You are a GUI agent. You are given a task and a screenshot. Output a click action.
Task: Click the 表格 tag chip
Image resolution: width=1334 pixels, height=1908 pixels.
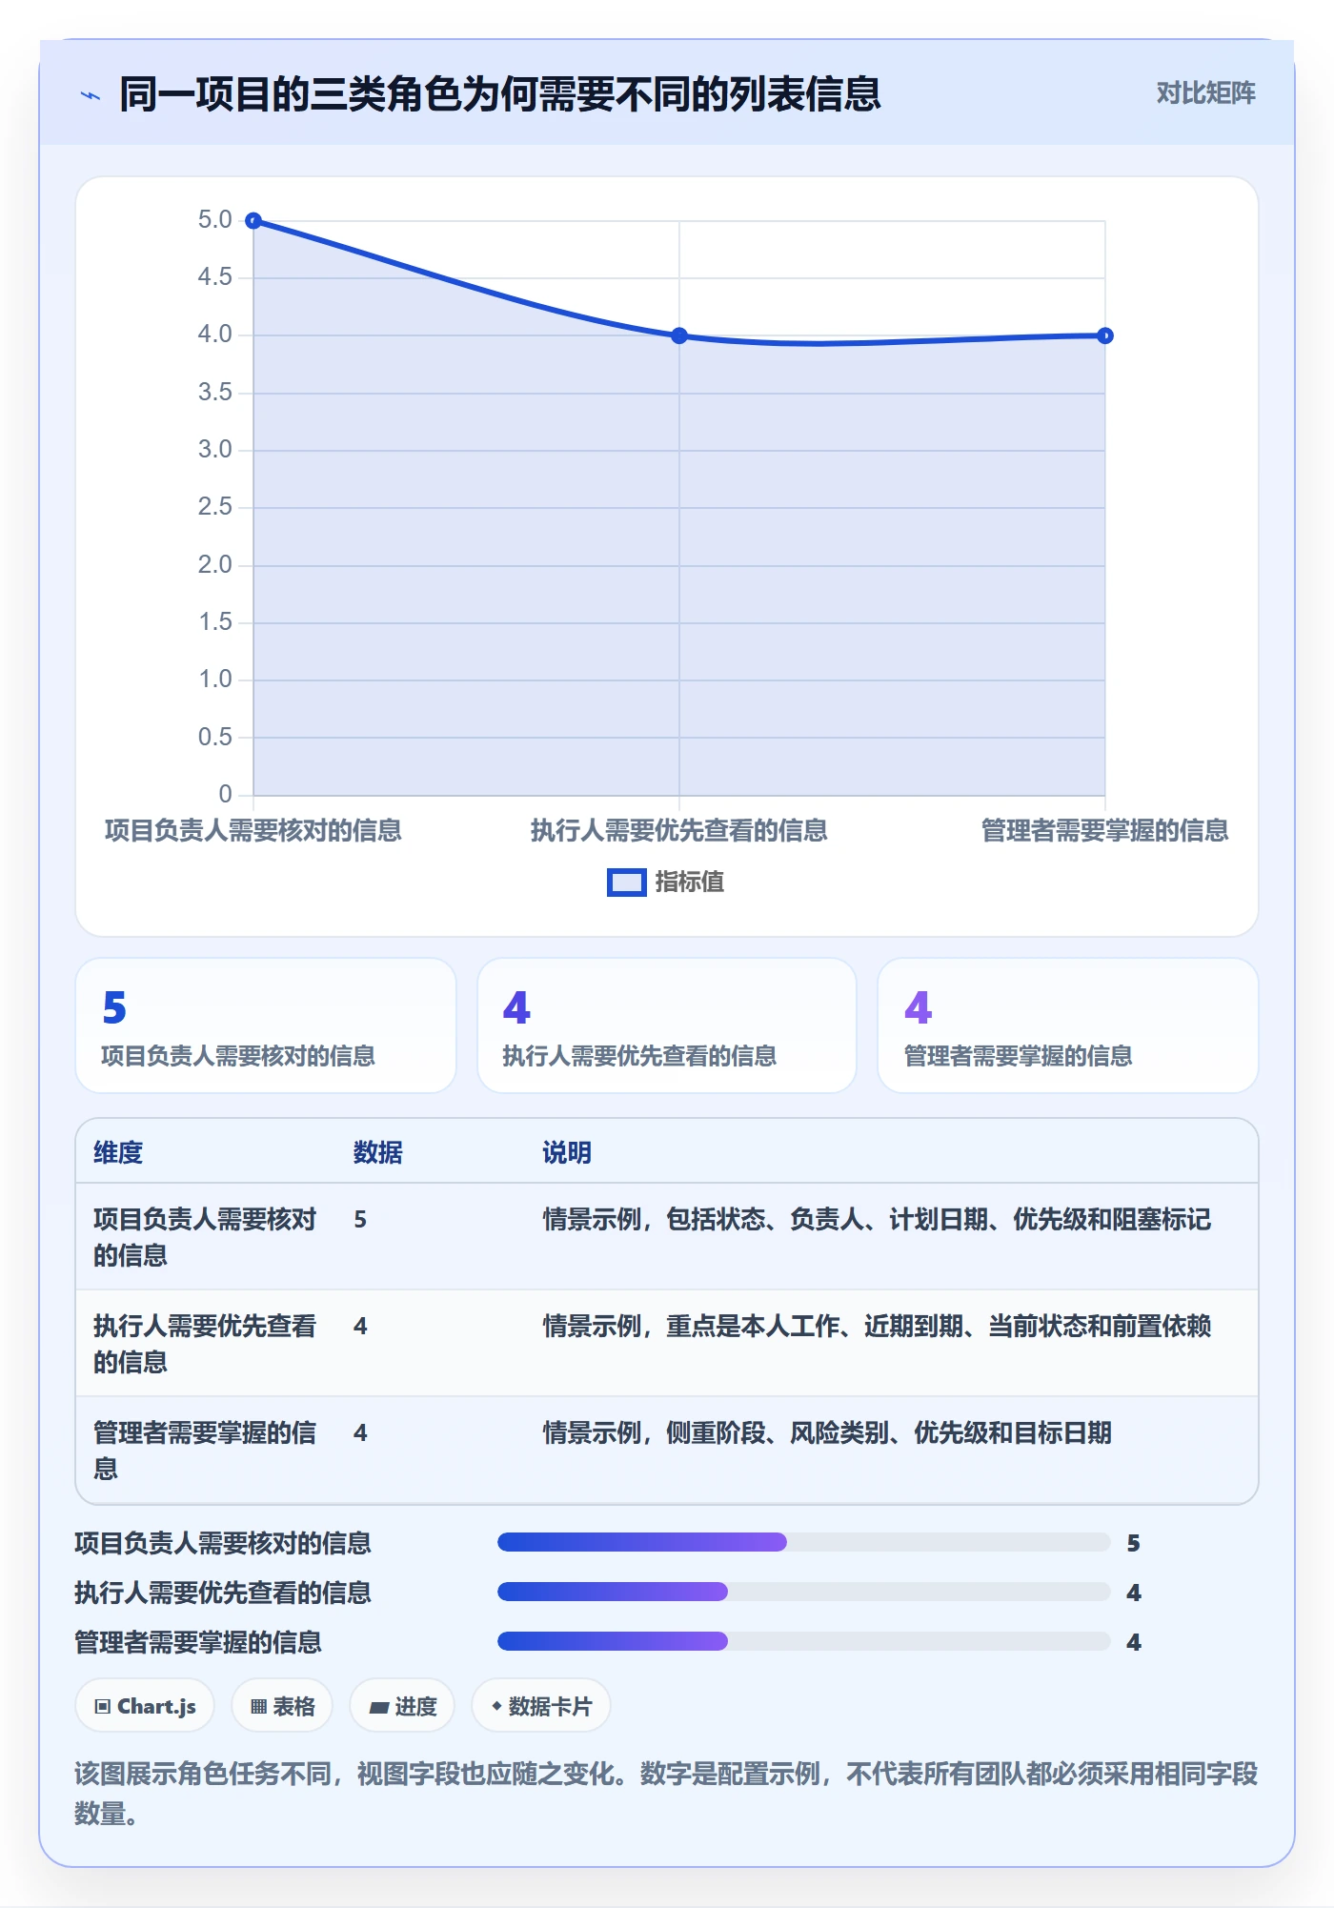(x=282, y=1706)
